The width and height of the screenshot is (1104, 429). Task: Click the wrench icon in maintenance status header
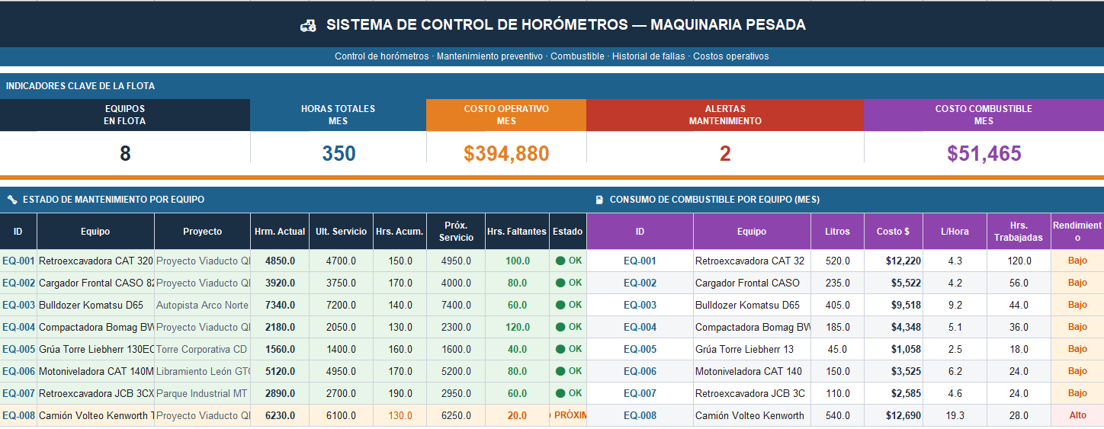click(12, 200)
